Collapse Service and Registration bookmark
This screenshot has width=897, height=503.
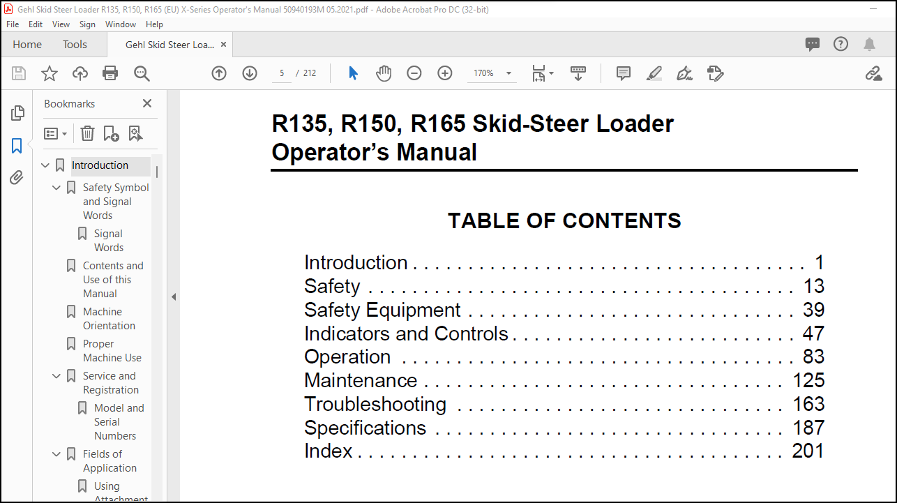pos(56,376)
